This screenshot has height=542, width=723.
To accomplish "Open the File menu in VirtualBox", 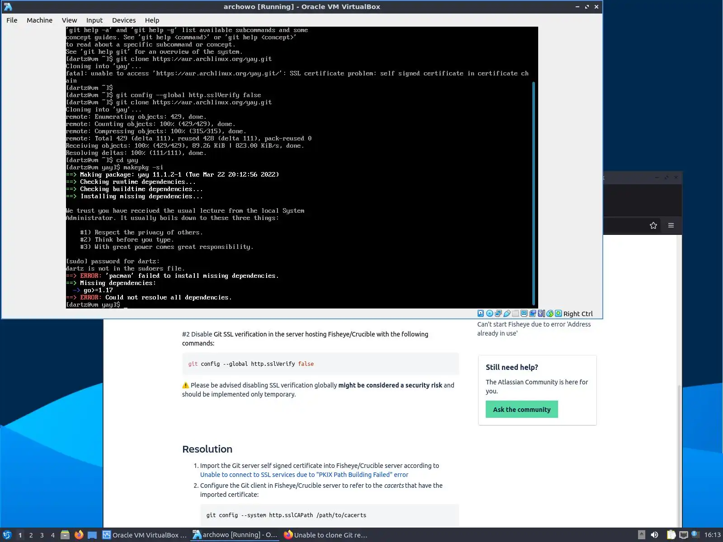I will click(x=12, y=20).
